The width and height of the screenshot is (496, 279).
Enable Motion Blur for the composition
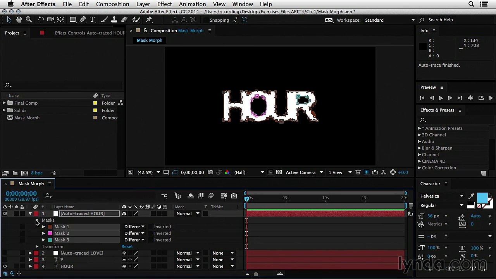tap(211, 196)
